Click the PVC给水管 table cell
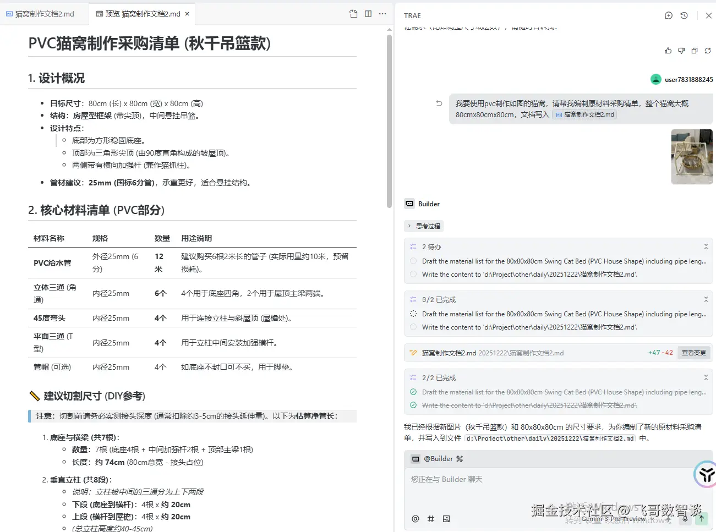716x532 pixels. point(52,263)
